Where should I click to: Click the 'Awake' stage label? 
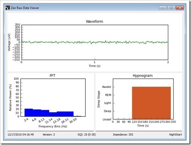106,87
